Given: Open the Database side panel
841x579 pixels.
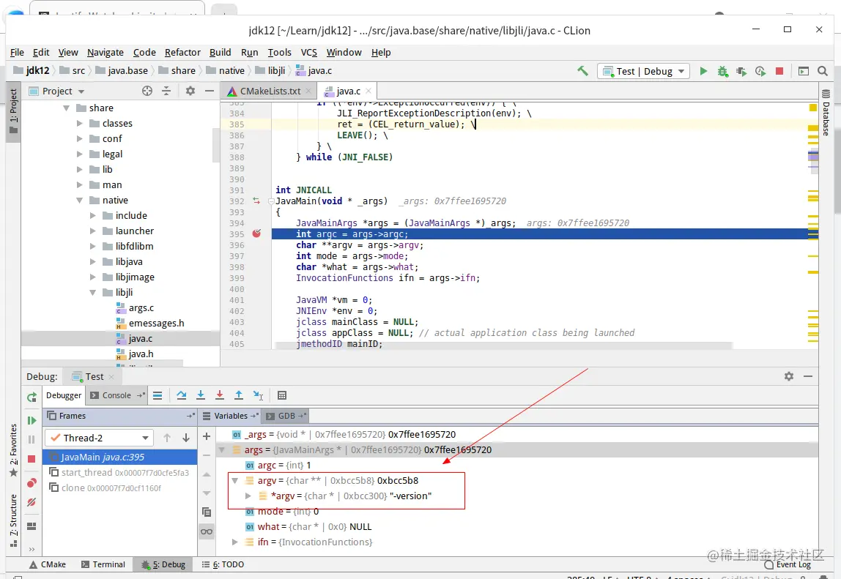Looking at the screenshot, I should point(826,113).
